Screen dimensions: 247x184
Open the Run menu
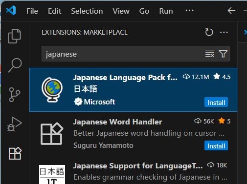coord(166,11)
